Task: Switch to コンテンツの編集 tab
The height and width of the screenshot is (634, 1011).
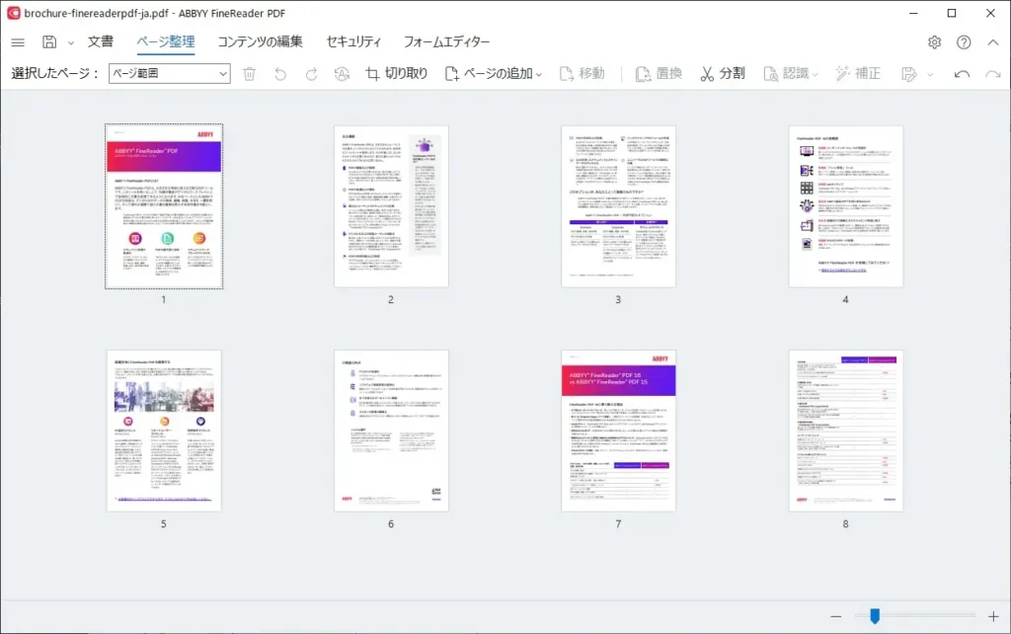Action: pos(260,41)
